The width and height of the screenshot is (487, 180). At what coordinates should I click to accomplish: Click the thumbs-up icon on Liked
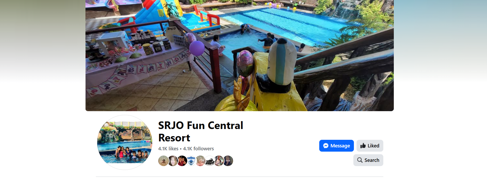(x=363, y=146)
